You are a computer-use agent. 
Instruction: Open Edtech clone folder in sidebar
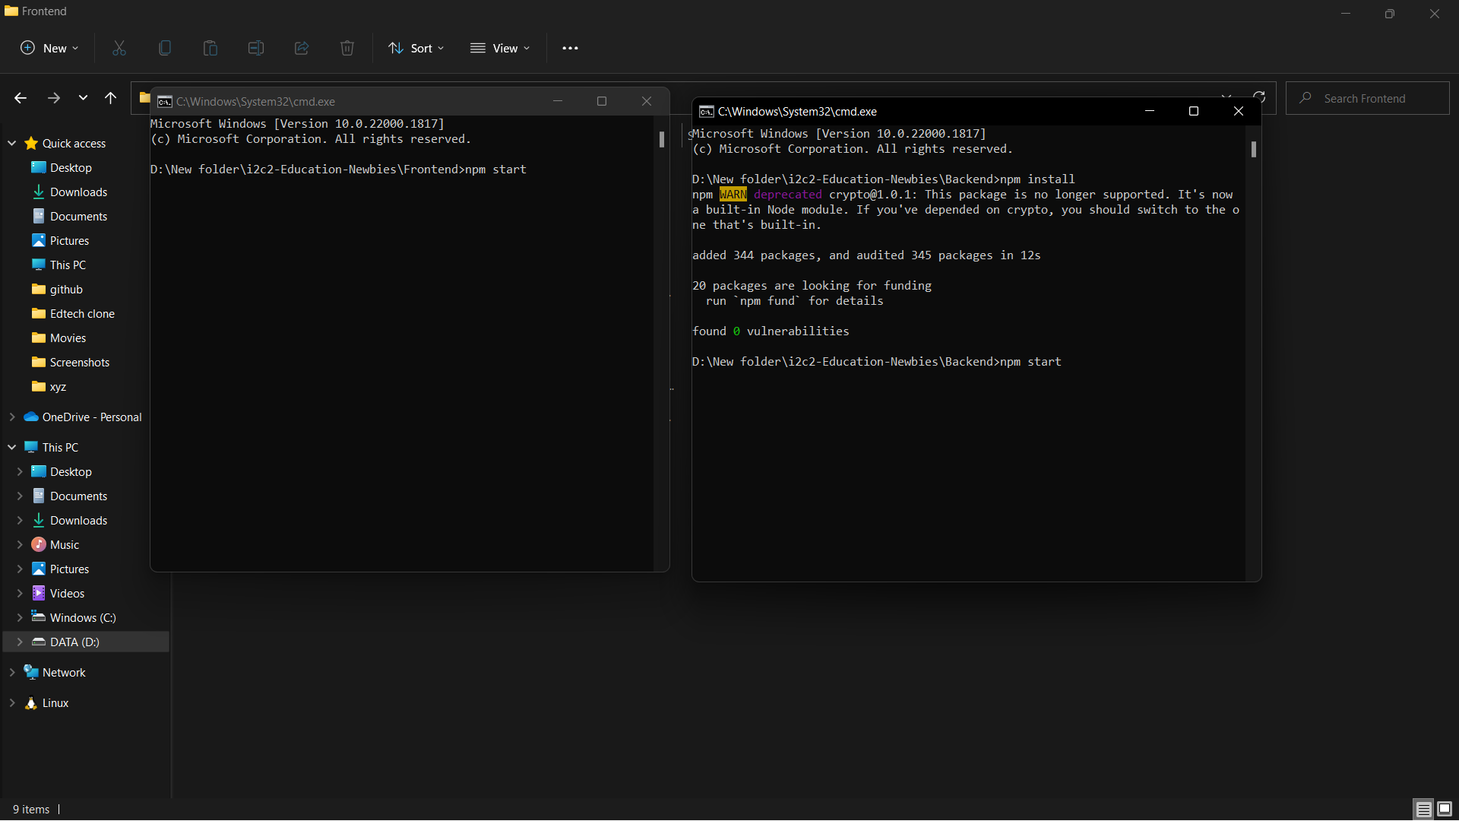tap(82, 313)
